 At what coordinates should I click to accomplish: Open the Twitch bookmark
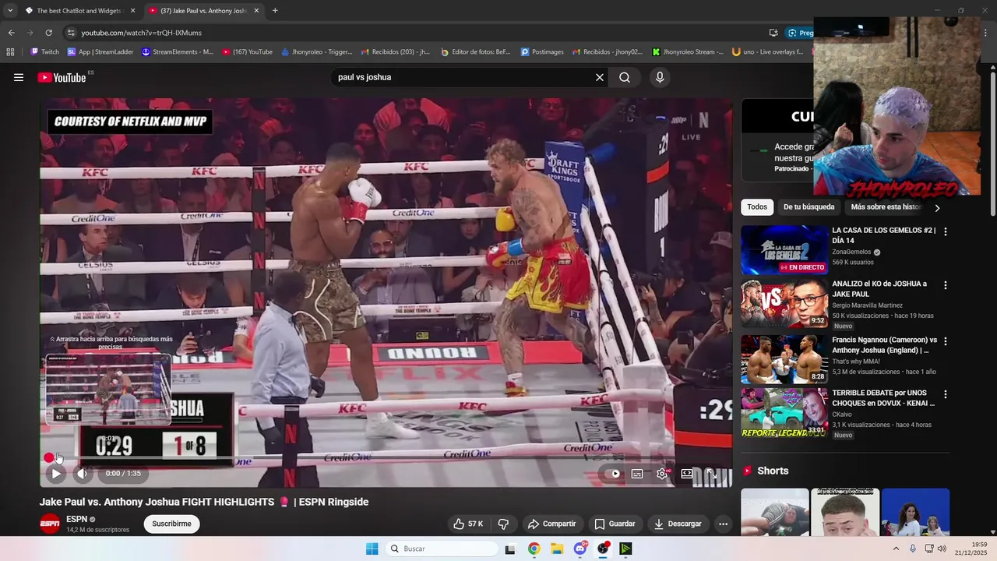coord(45,52)
